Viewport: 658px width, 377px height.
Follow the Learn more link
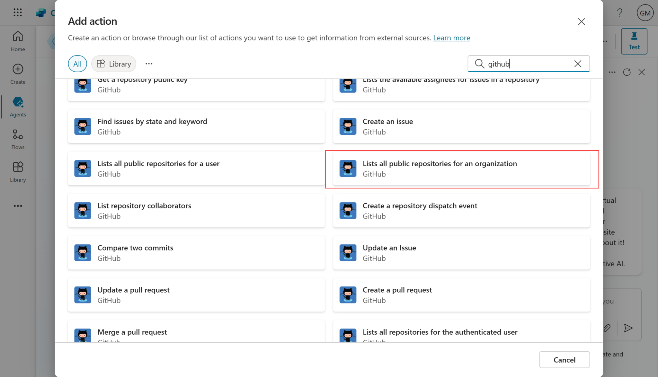pyautogui.click(x=451, y=38)
